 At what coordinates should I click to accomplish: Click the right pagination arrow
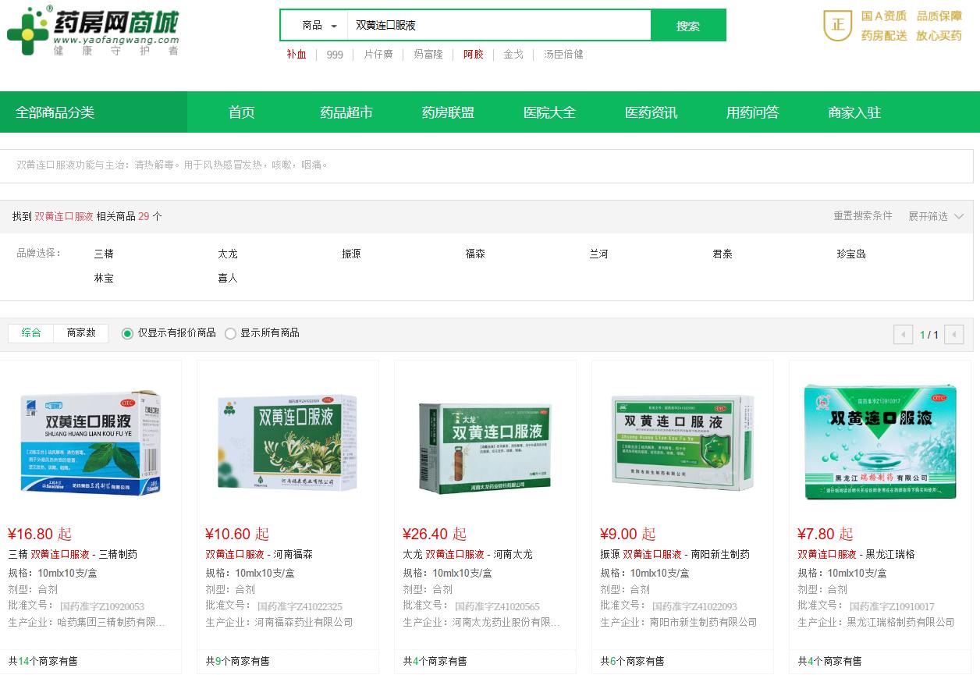(953, 334)
